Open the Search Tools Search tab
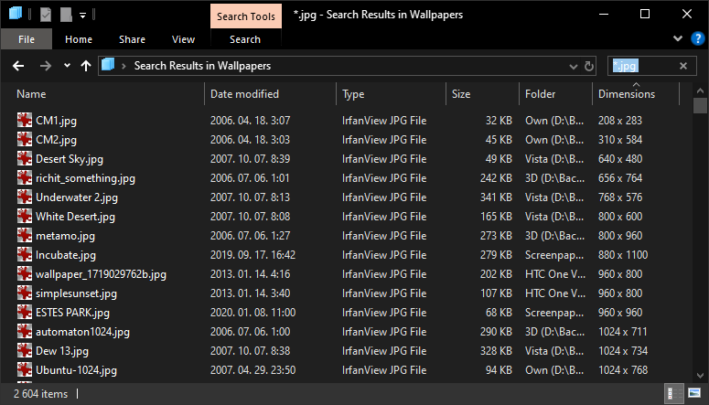Image resolution: width=709 pixels, height=405 pixels. [245, 39]
